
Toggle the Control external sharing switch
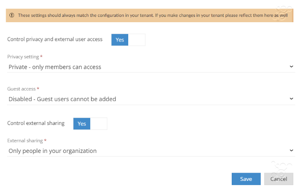click(x=90, y=124)
